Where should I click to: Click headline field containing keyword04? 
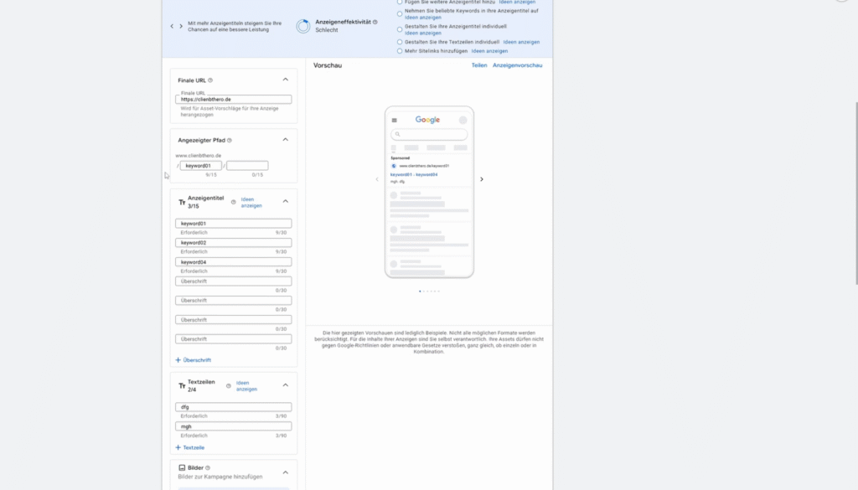[234, 262]
